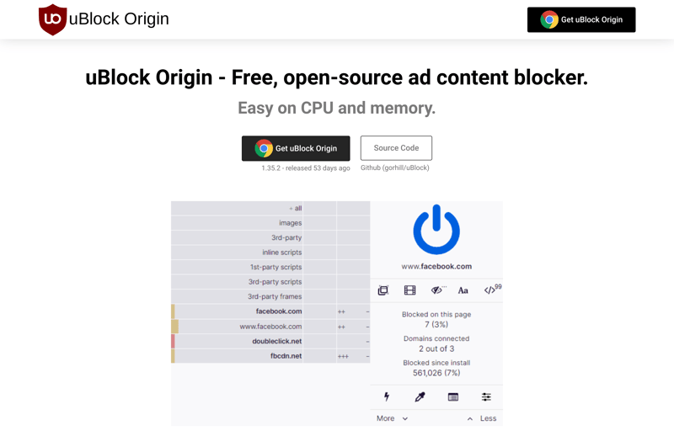The height and width of the screenshot is (431, 674).
Task: Expand the '+ all' row
Action: coord(270,208)
